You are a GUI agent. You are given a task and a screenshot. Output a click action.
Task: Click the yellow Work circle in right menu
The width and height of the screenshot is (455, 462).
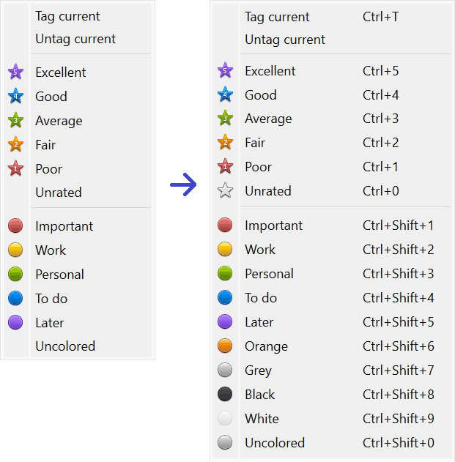point(225,250)
